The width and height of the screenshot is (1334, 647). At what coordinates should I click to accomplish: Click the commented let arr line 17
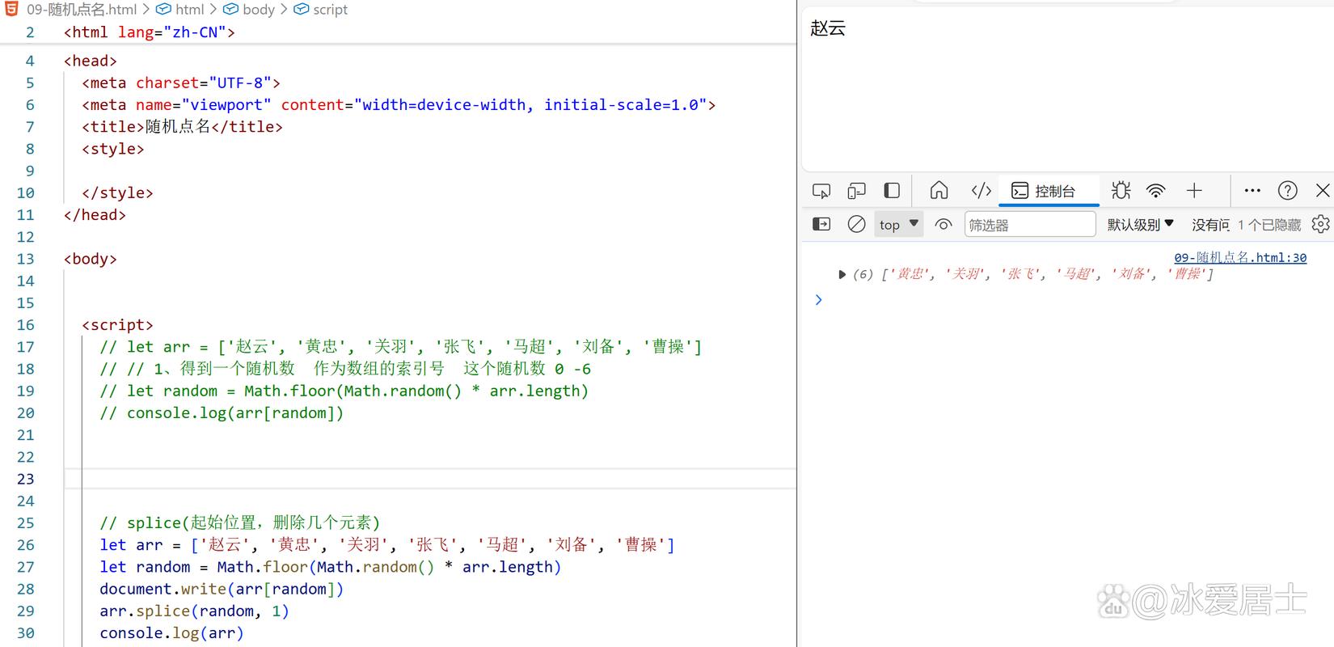pyautogui.click(x=401, y=347)
